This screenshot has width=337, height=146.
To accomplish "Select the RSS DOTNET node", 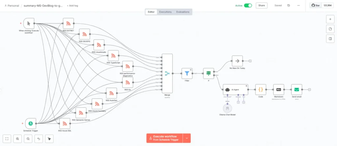I will (68, 23).
